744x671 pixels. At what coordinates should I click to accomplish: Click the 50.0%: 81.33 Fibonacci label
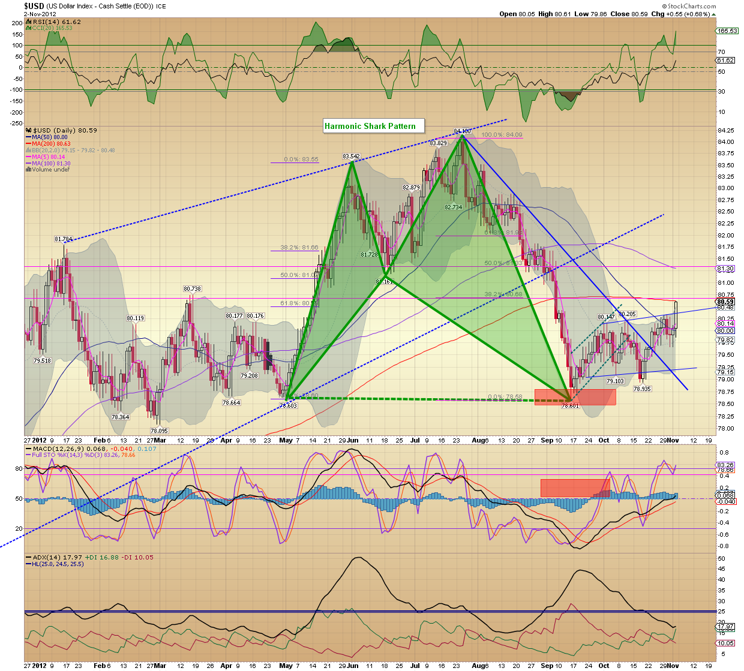pyautogui.click(x=503, y=263)
